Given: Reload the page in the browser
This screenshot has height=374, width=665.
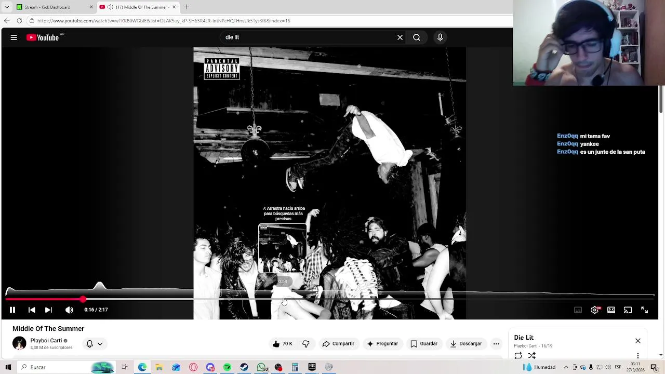Looking at the screenshot, I should [19, 21].
